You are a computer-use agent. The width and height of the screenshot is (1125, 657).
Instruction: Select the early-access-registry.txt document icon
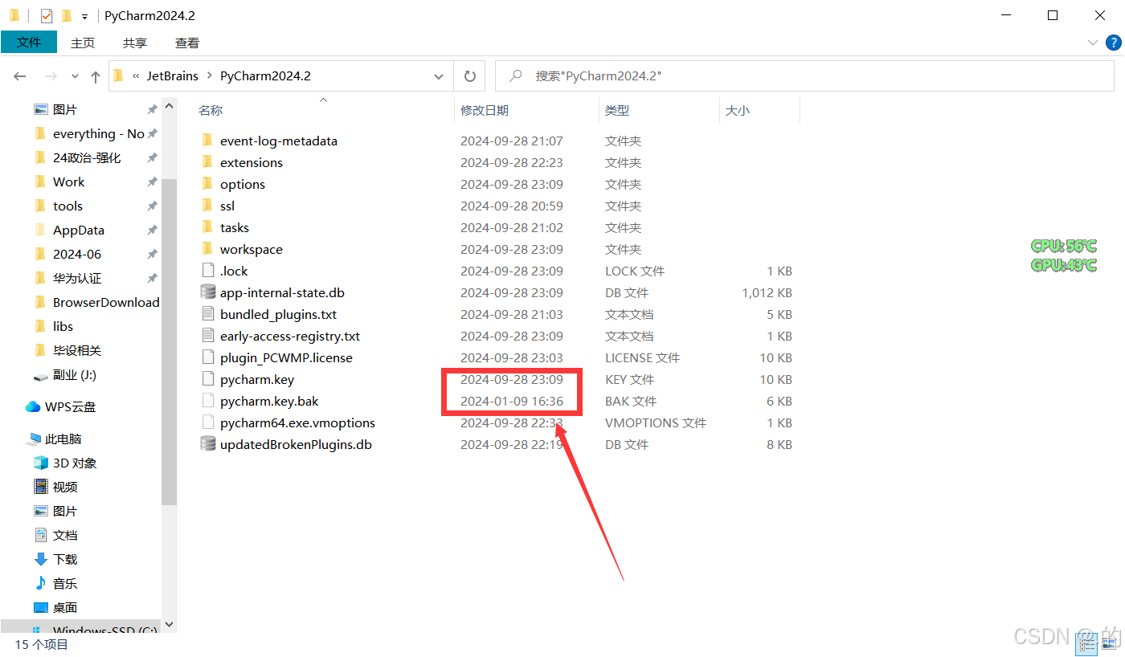coord(207,336)
